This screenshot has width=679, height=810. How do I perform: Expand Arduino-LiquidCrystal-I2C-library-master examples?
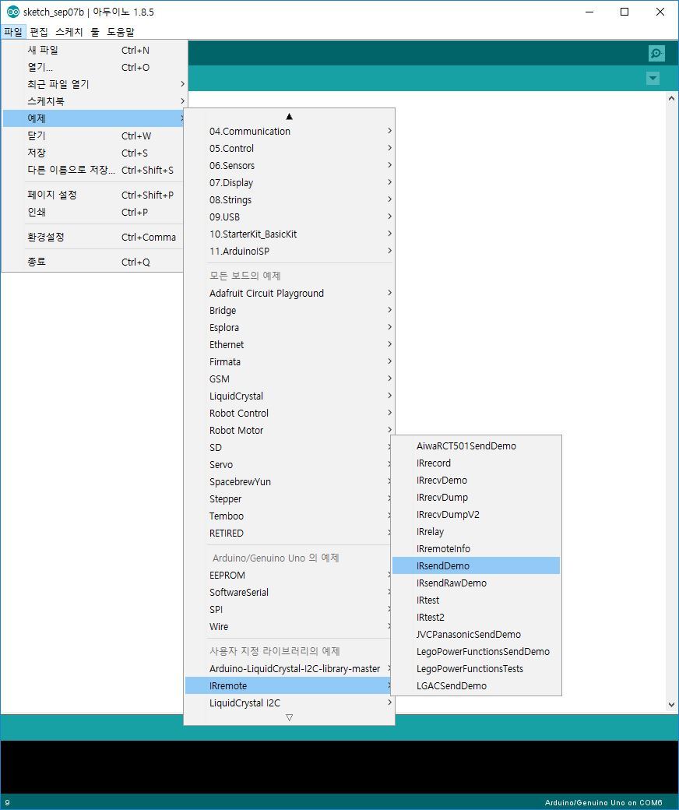288,668
